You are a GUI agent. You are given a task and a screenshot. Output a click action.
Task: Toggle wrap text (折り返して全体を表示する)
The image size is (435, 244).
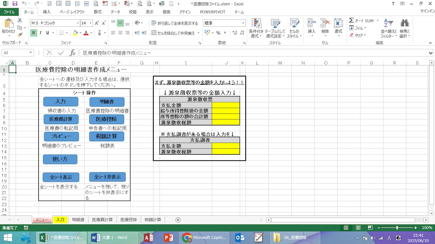(x=175, y=23)
